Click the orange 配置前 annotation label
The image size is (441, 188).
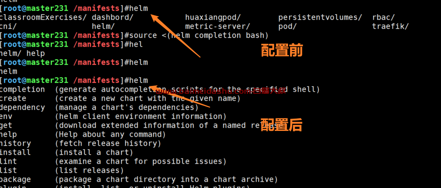[x=282, y=50]
